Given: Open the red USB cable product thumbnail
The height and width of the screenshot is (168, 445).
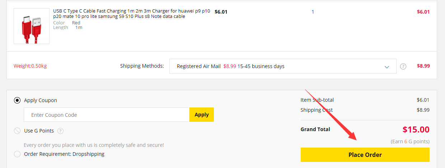Looking at the screenshot, I should [x=32, y=26].
